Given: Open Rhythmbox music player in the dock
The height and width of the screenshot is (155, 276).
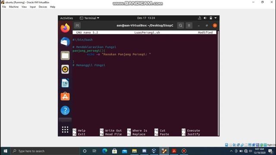Looking at the screenshot, I should [65, 69].
